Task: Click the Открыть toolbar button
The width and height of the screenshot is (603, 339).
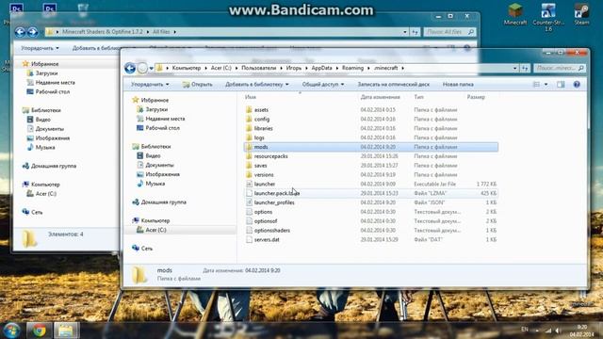Action: (197, 84)
